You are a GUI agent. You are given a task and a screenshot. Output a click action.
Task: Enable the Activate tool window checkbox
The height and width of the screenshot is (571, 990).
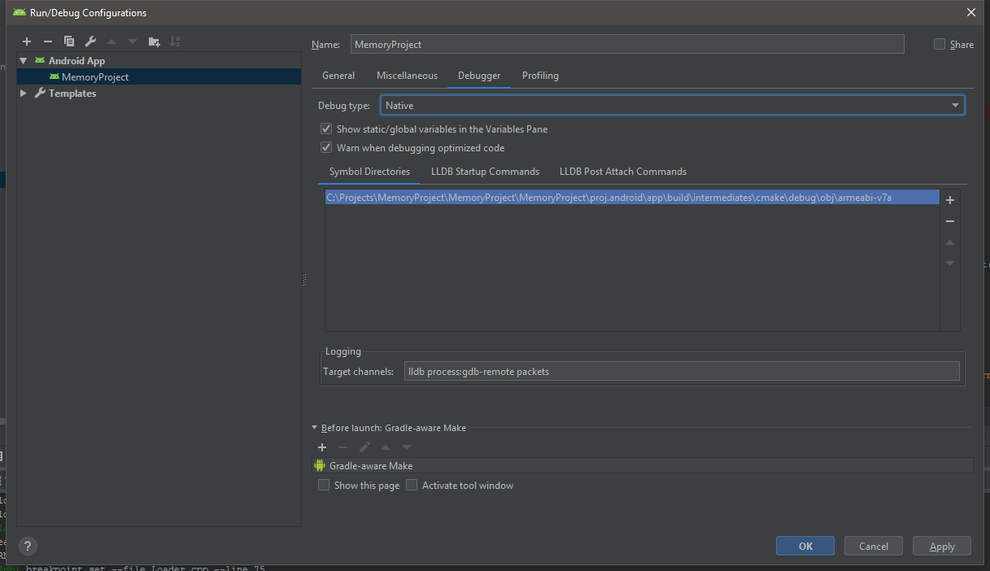[412, 486]
